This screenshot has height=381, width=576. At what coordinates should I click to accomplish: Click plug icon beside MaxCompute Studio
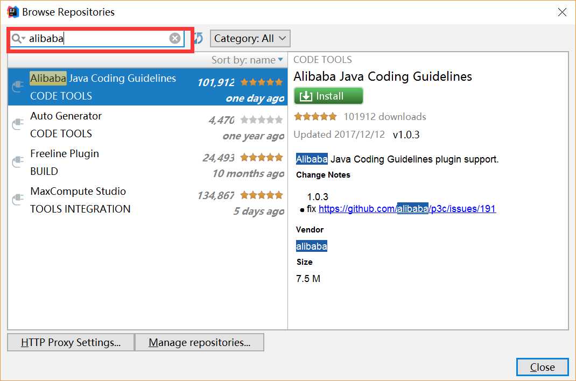(x=18, y=200)
